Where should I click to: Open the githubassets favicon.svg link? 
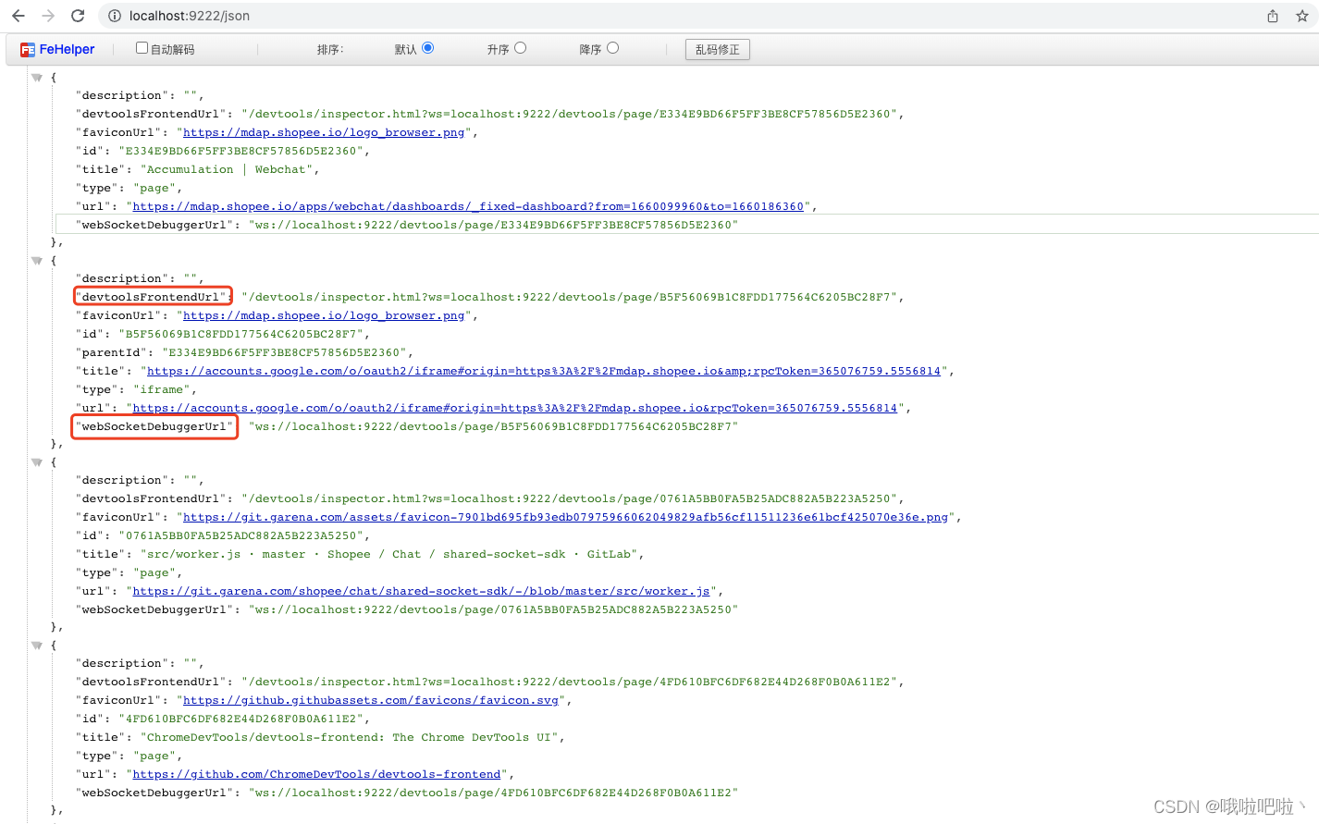371,700
